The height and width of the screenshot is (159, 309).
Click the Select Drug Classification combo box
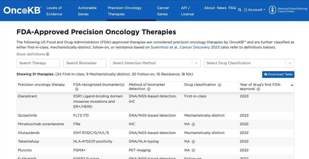click(249, 63)
